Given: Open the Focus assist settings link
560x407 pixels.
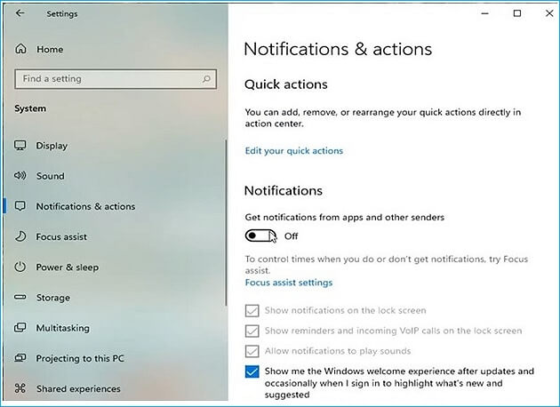Looking at the screenshot, I should [x=289, y=283].
